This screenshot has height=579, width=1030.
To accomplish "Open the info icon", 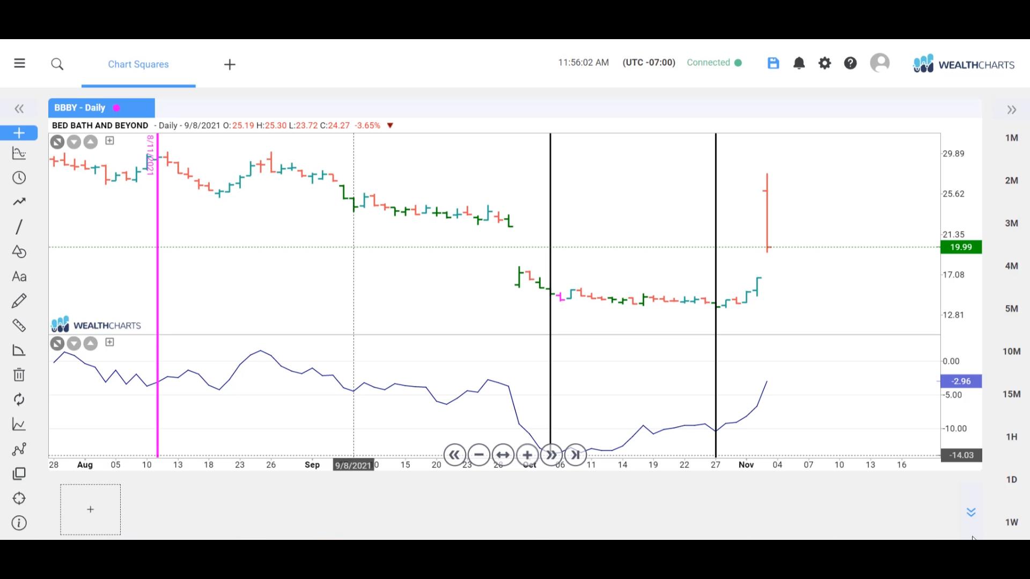I will pyautogui.click(x=19, y=523).
